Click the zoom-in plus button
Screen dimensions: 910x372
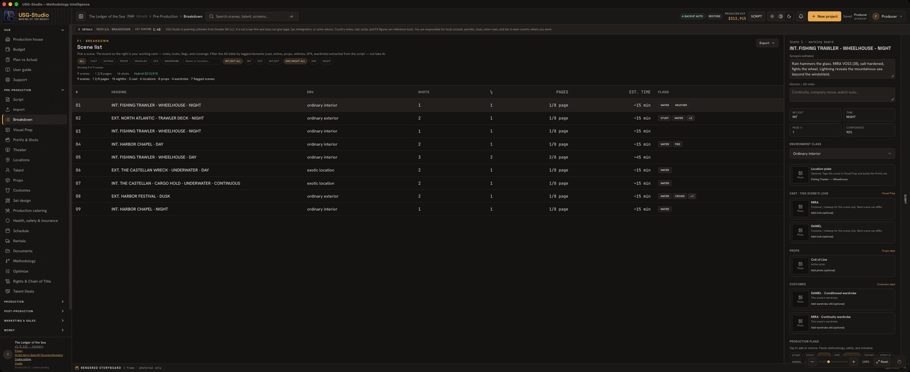(853, 362)
